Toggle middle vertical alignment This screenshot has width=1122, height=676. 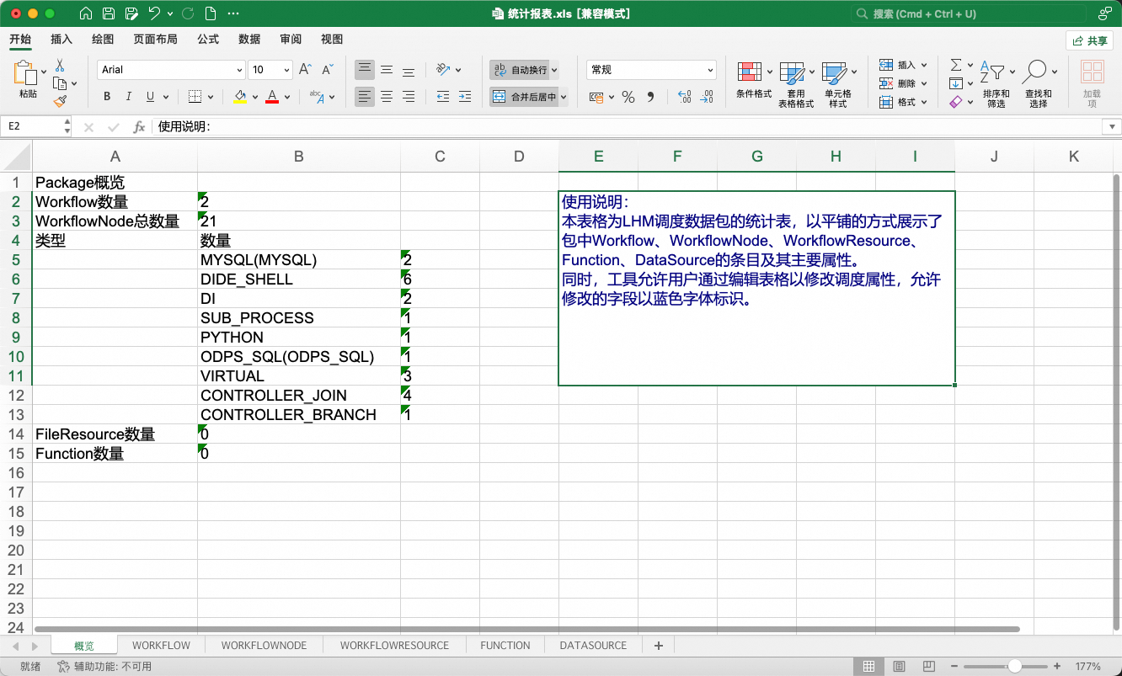(387, 70)
